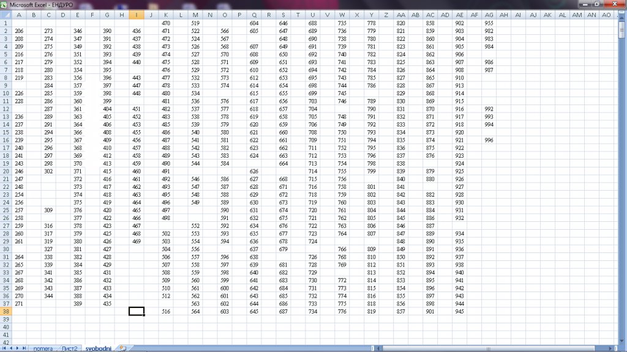Click the vertical scrollbar down arrow

[x=621, y=341]
